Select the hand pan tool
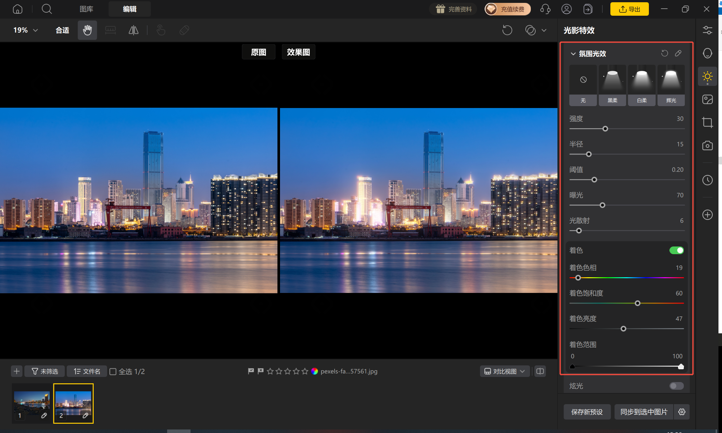Screen dimensions: 722x433 (87, 30)
